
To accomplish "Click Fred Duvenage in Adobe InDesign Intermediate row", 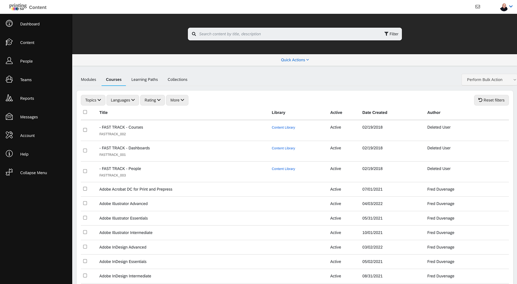I will pyautogui.click(x=441, y=276).
